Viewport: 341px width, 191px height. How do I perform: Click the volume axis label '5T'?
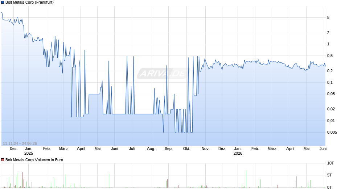point(329,175)
